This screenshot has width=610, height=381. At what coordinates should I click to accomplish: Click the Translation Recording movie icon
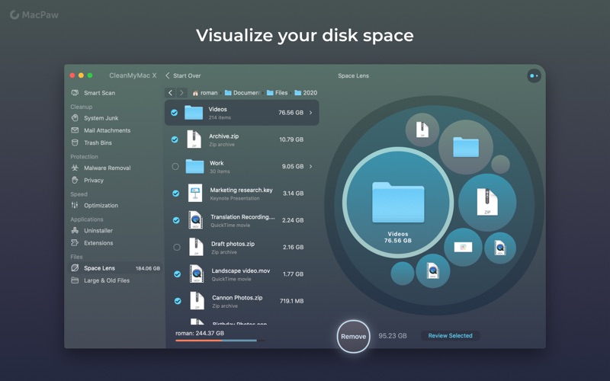point(195,220)
